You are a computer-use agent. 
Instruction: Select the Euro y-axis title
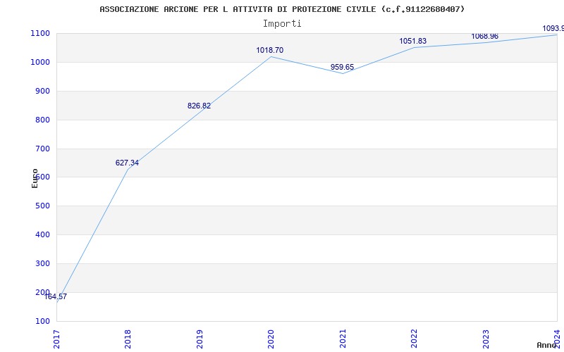pos(35,177)
